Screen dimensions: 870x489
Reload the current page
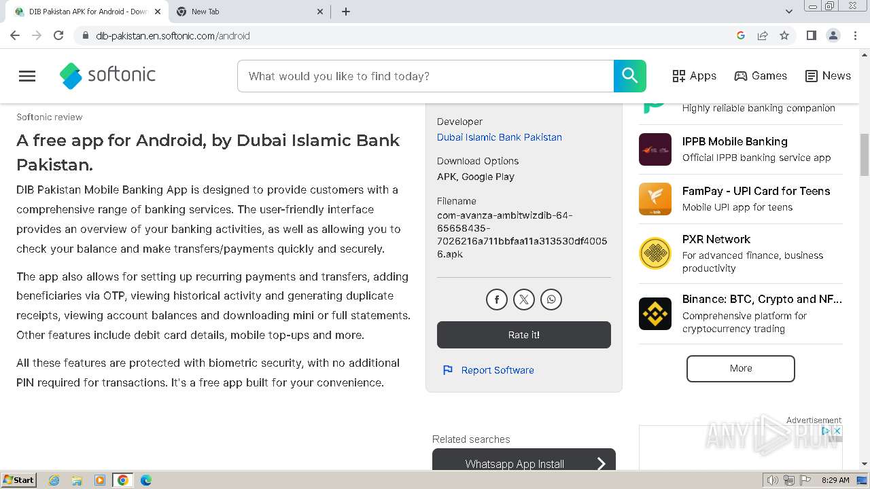(58, 35)
